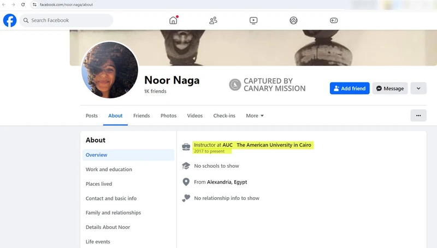The width and height of the screenshot is (437, 248).
Task: Click the browser back arrow
Action: click(x=4, y=4)
